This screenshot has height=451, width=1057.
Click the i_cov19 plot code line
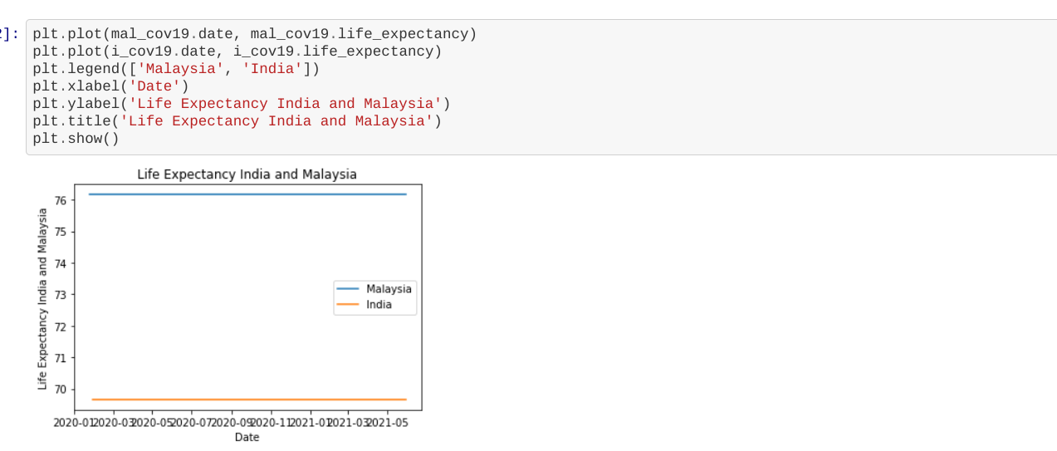pos(237,51)
